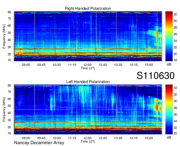Viewport: 180px width, 146px height.
Task: Click the "10" frequency tick of Right Handed plot
Action: pos(9,60)
